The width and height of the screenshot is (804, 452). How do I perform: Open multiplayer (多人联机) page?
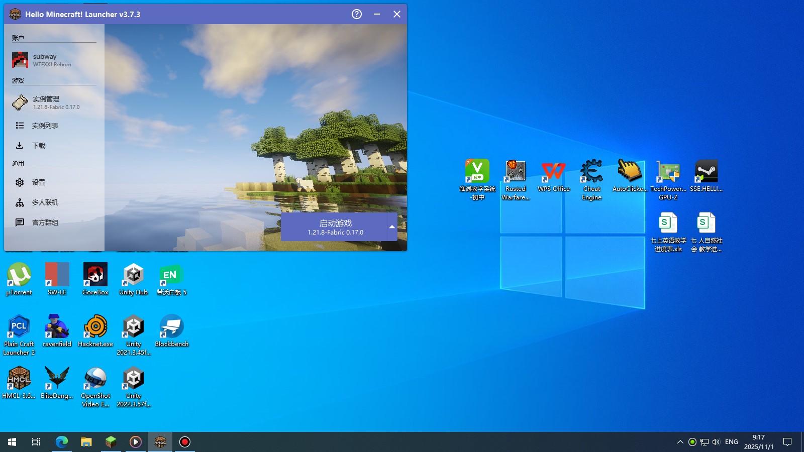45,202
